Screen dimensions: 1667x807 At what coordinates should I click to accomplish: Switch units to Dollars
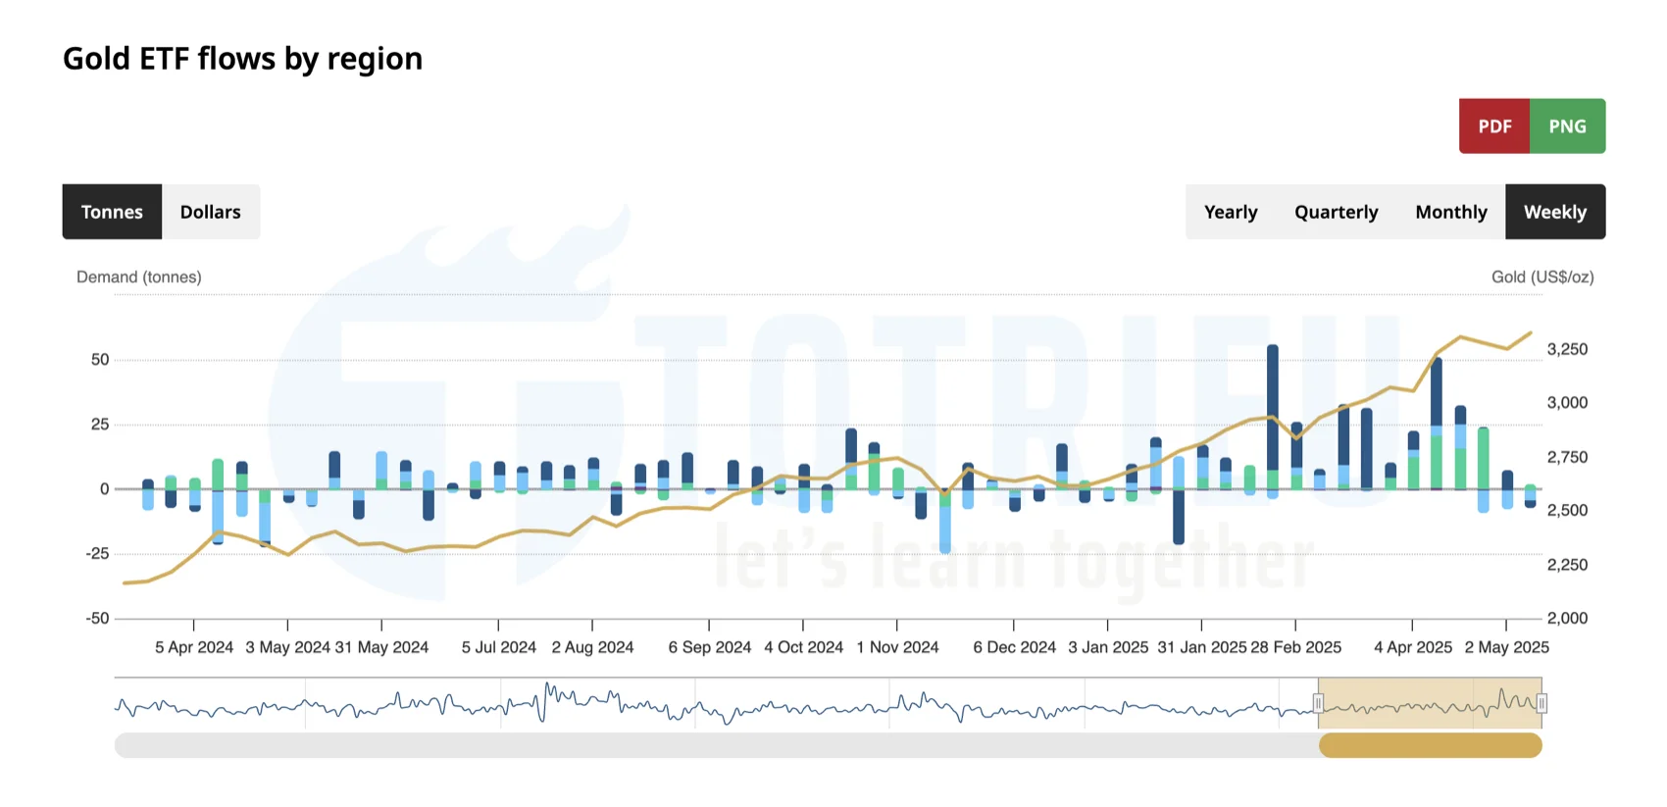coord(210,212)
